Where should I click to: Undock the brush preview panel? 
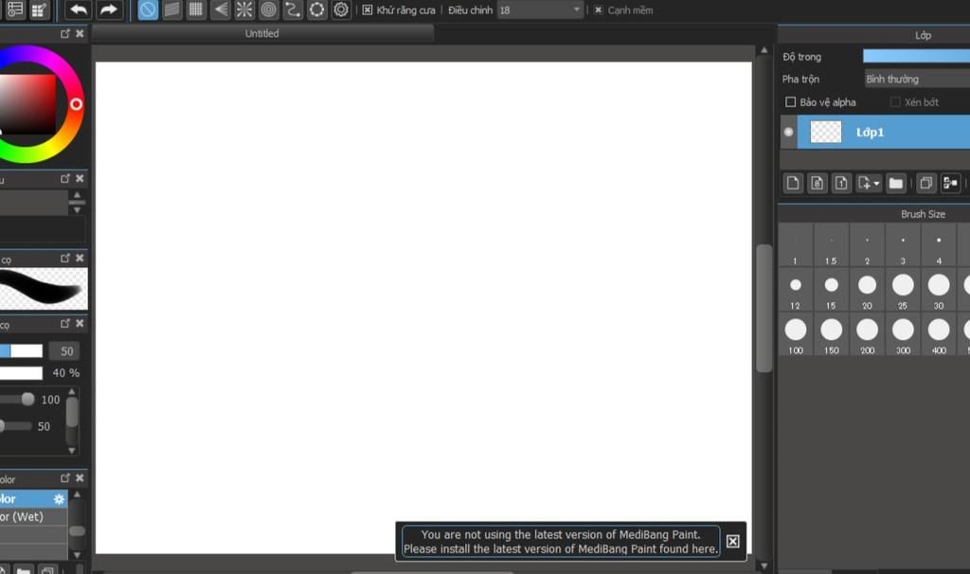(x=65, y=258)
